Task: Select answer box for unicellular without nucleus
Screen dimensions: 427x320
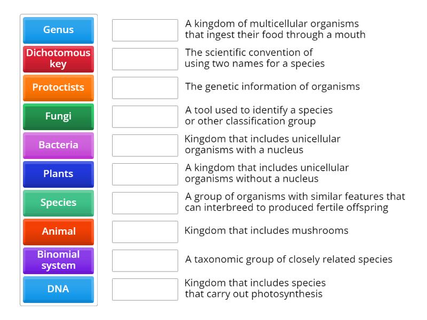Action: point(145,174)
